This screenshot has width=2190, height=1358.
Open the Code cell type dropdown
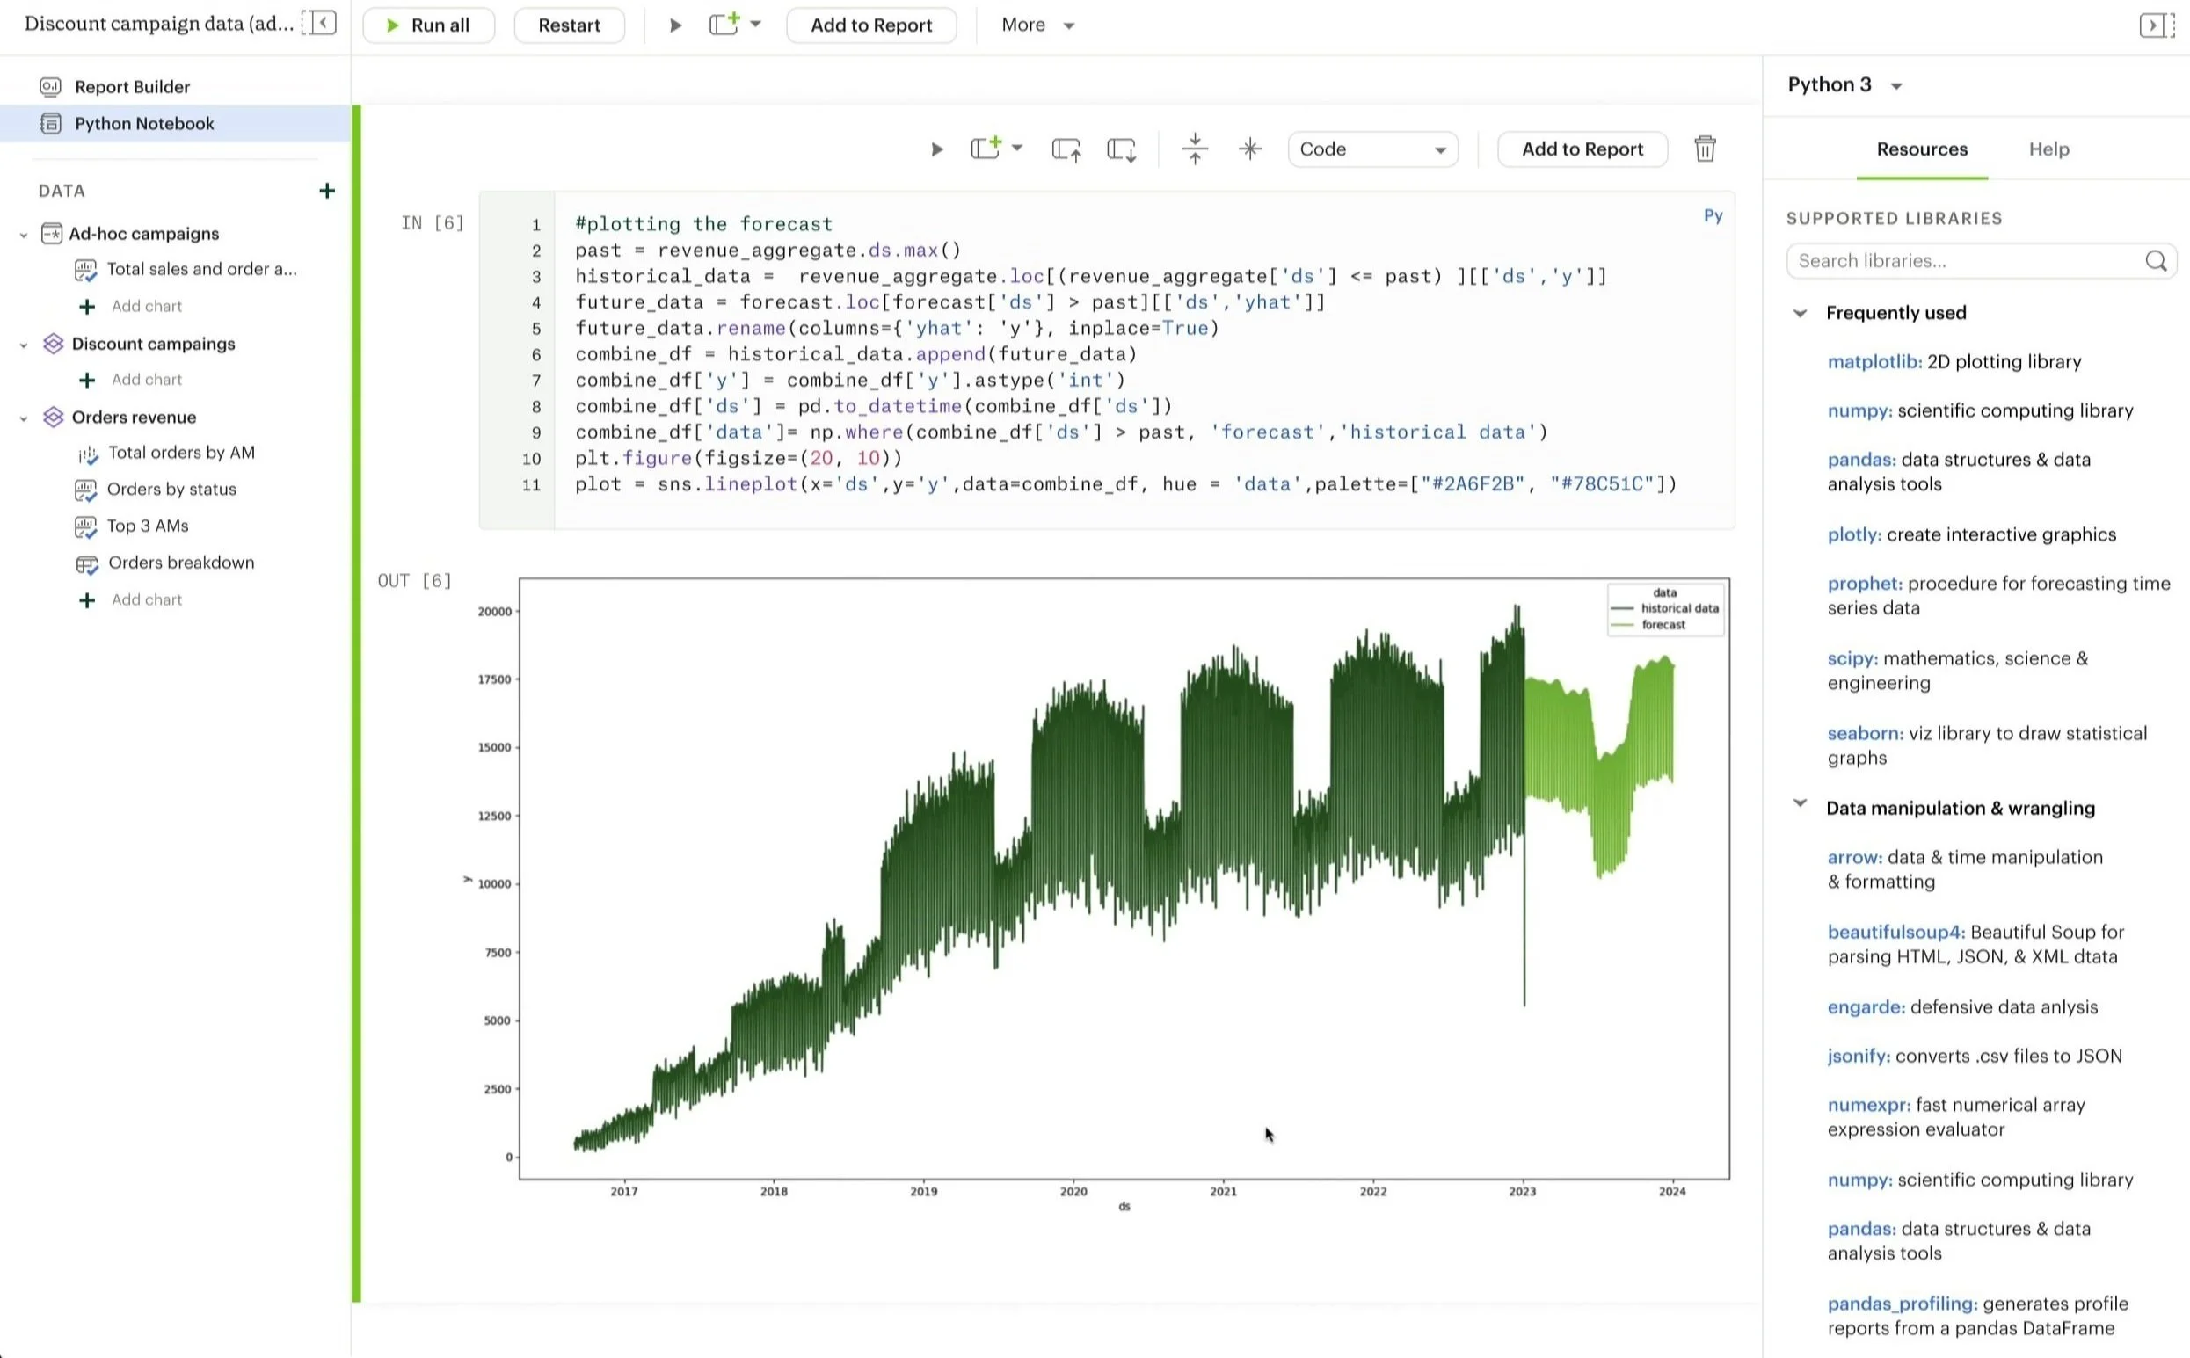1371,149
